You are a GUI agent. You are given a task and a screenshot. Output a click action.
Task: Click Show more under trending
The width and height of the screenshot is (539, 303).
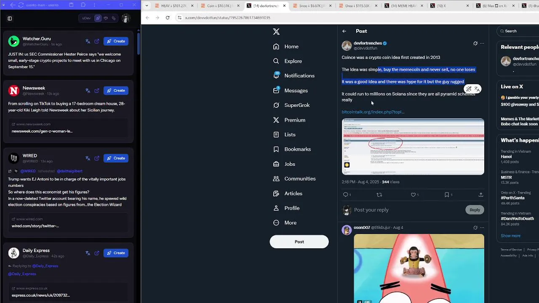(x=510, y=236)
